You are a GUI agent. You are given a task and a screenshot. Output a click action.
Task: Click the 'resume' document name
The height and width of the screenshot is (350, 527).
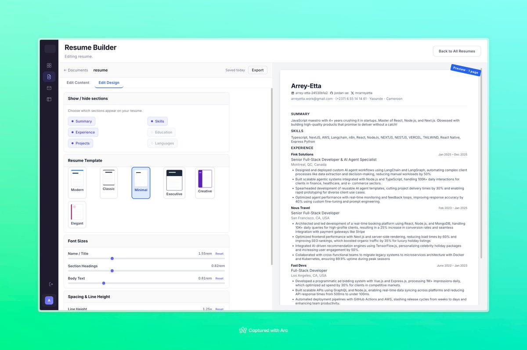pos(101,70)
